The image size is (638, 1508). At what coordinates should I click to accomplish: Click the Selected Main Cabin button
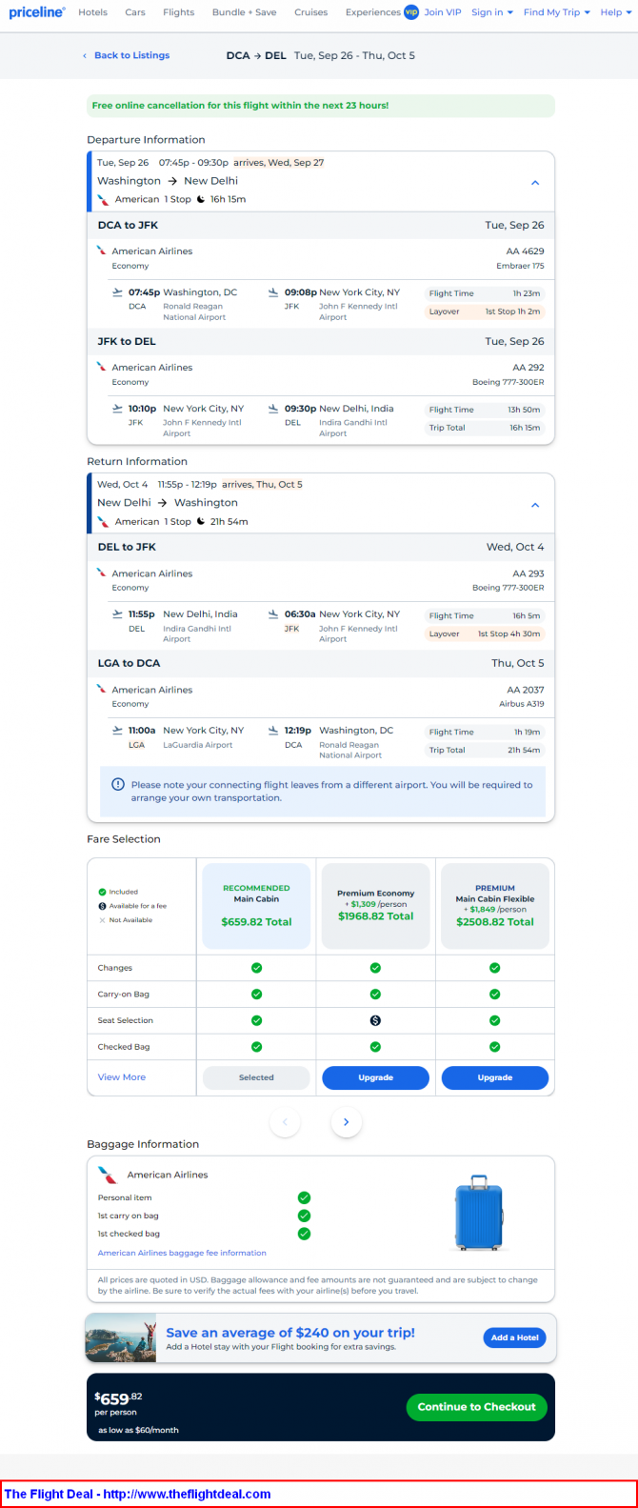pyautogui.click(x=256, y=1077)
